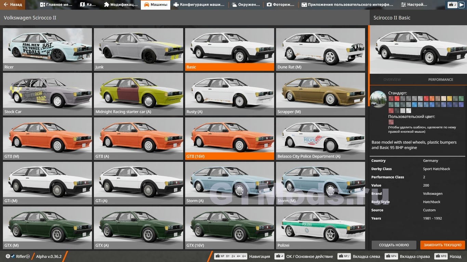Click the large Scirocco II Basic preview image
The width and height of the screenshot is (467, 262).
[x=418, y=49]
